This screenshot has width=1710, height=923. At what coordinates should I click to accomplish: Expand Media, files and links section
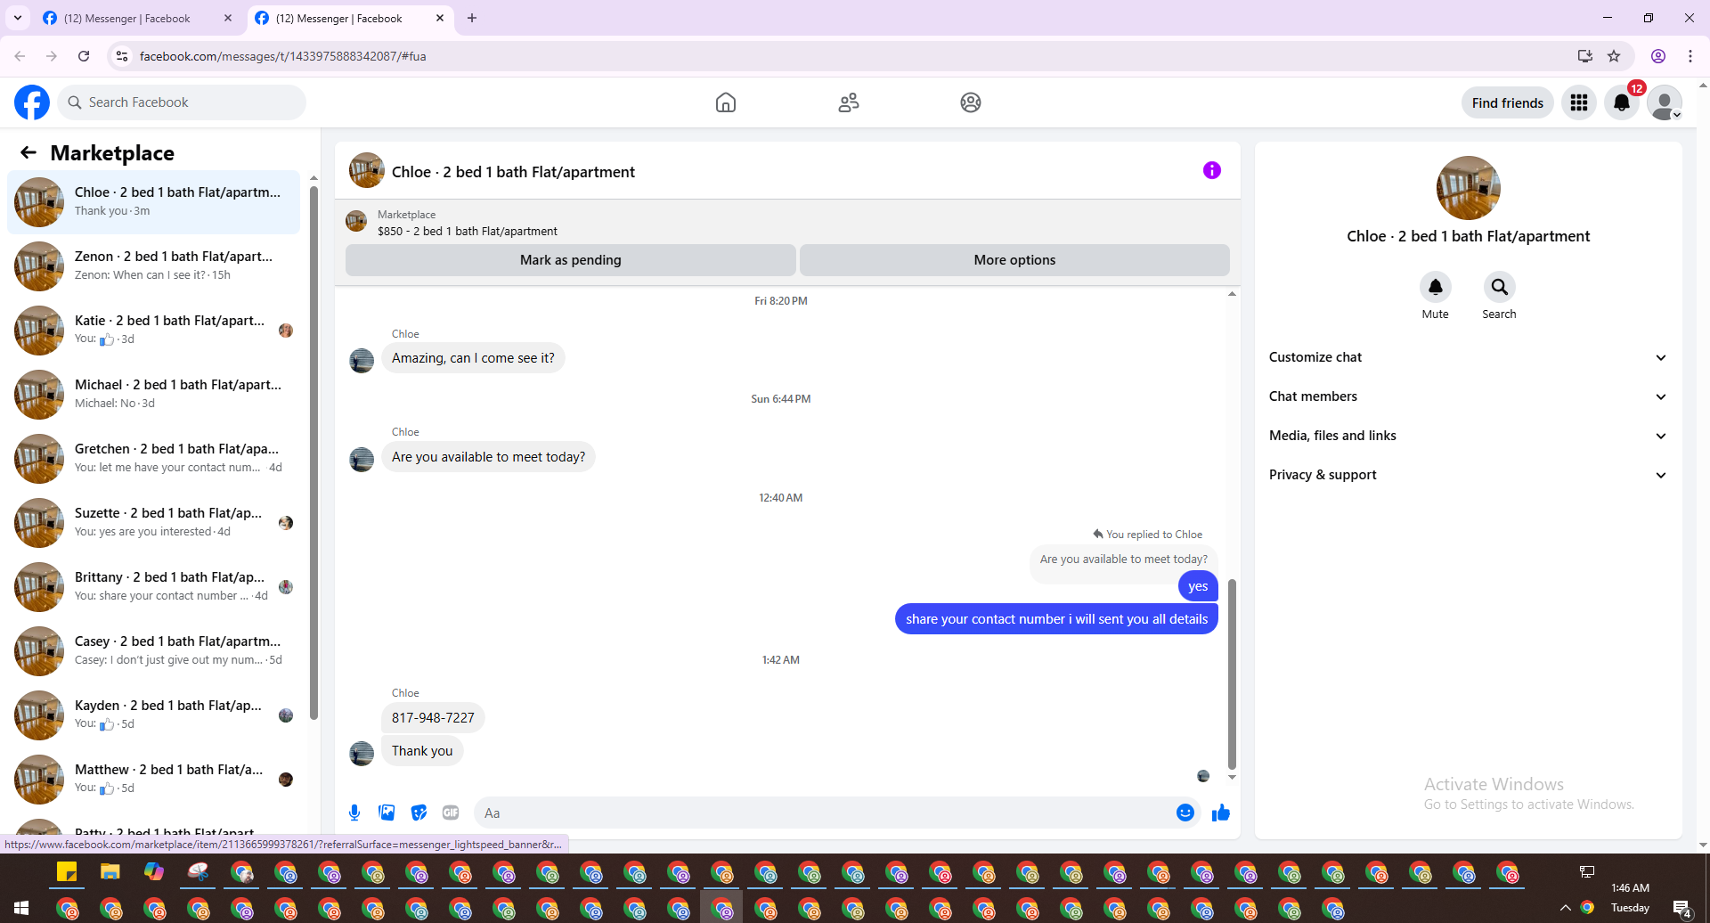click(1468, 436)
